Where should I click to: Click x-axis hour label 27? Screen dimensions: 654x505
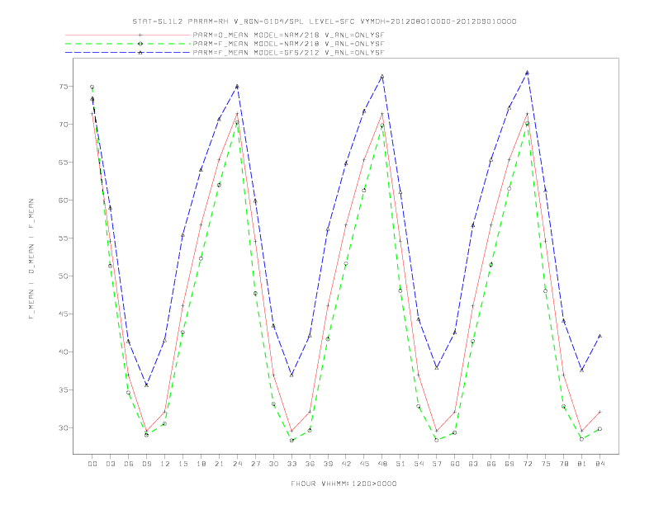255,464
